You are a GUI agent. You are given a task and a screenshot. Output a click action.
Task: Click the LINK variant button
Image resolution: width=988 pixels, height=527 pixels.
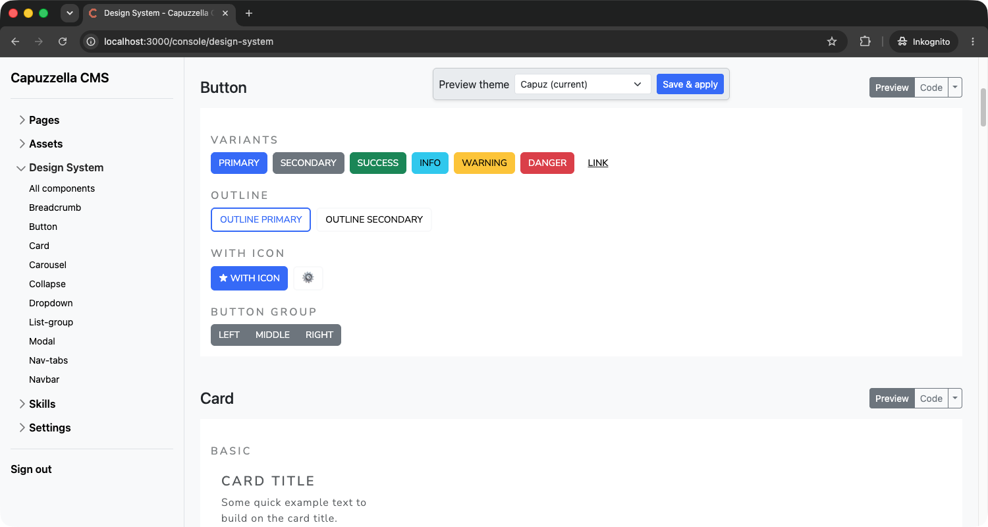coord(598,163)
